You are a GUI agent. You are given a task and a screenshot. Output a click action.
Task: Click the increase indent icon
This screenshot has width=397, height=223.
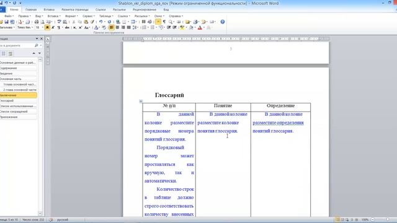coord(175,27)
